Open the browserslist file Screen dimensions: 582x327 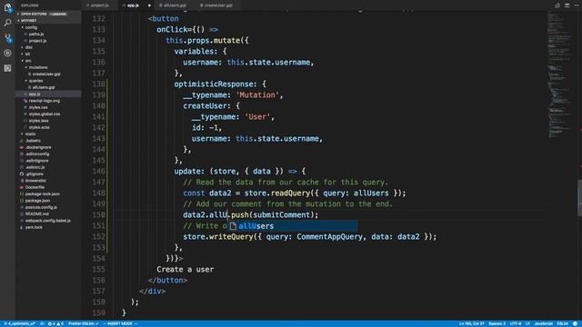[x=35, y=181]
